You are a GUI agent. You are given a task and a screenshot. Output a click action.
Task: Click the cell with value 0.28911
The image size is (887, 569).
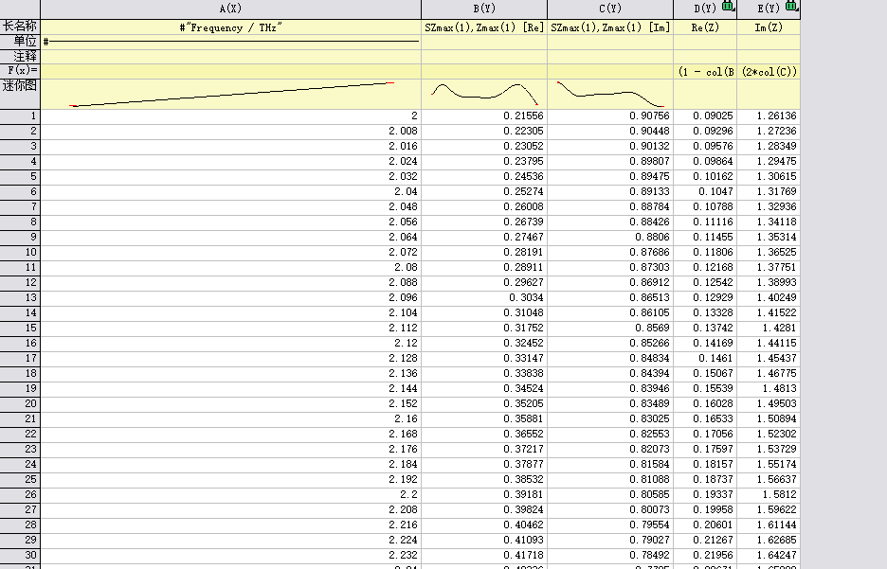(x=484, y=268)
